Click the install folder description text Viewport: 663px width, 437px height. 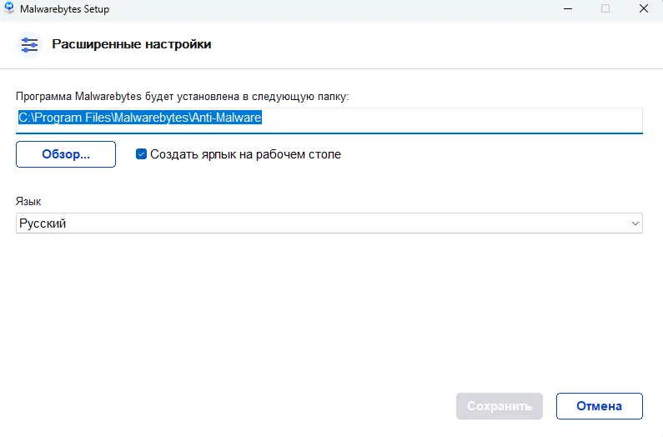[182, 96]
